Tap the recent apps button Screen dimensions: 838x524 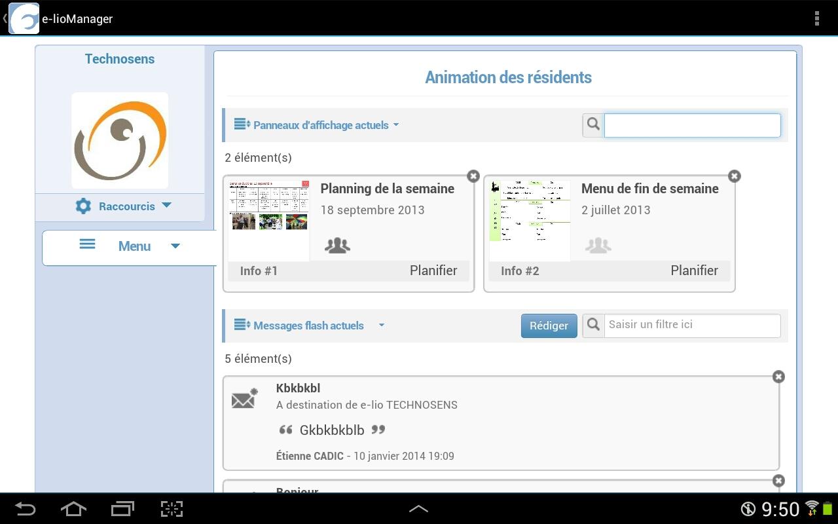122,509
